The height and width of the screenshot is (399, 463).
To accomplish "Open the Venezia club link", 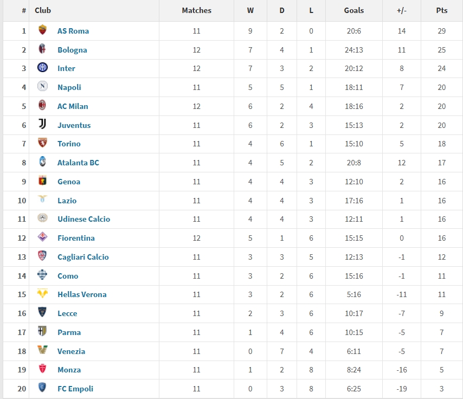I will [x=71, y=351].
